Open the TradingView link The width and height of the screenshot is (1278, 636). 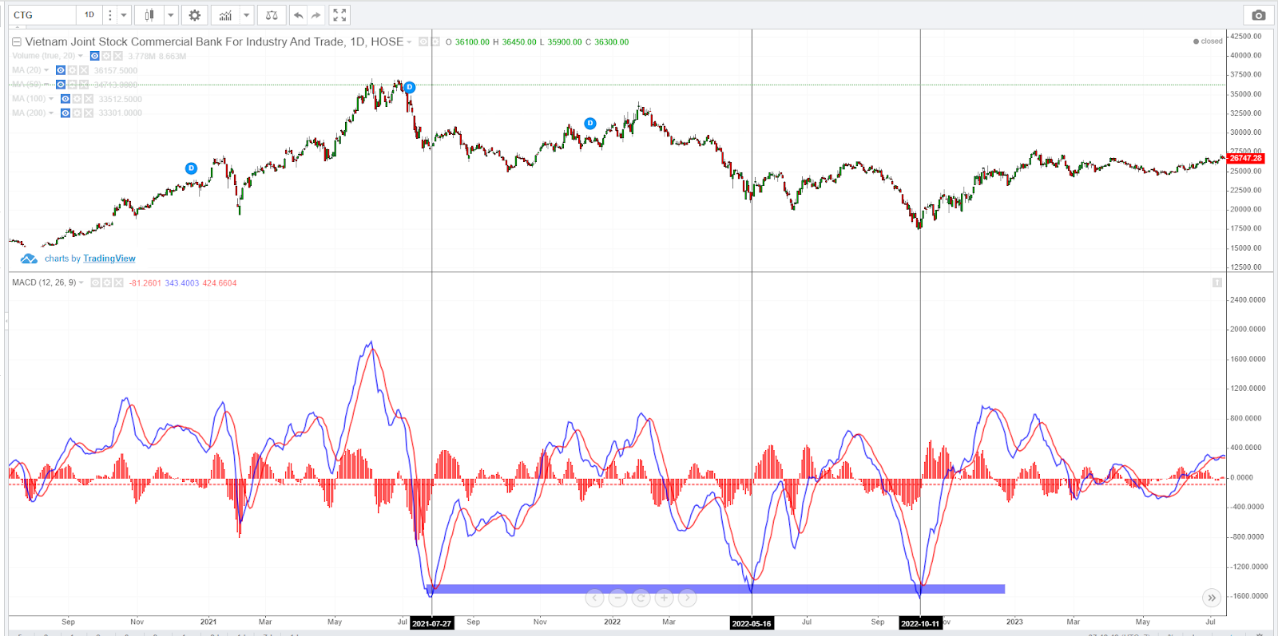click(109, 259)
